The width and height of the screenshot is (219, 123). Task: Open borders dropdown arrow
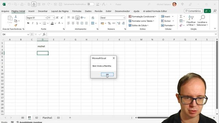[48, 23]
